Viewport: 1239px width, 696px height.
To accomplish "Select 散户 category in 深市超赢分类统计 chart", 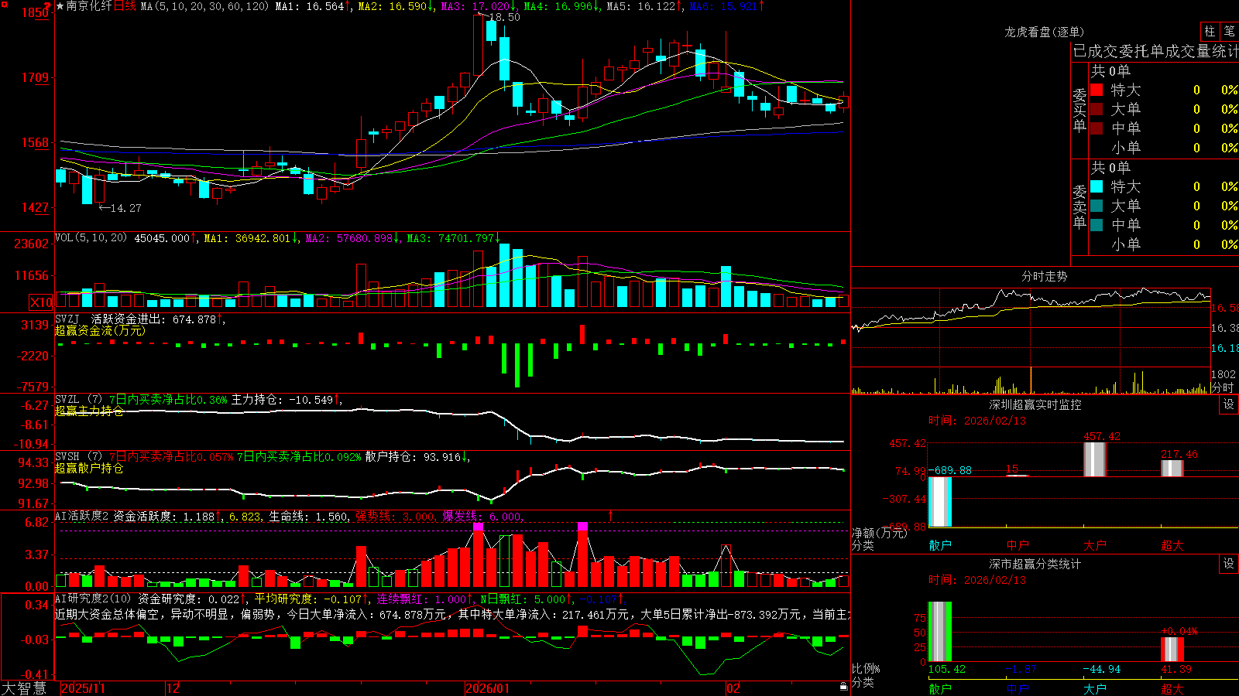I will (x=940, y=688).
